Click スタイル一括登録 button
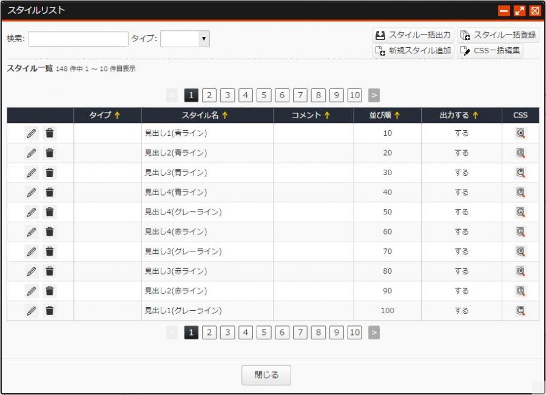 (498, 35)
